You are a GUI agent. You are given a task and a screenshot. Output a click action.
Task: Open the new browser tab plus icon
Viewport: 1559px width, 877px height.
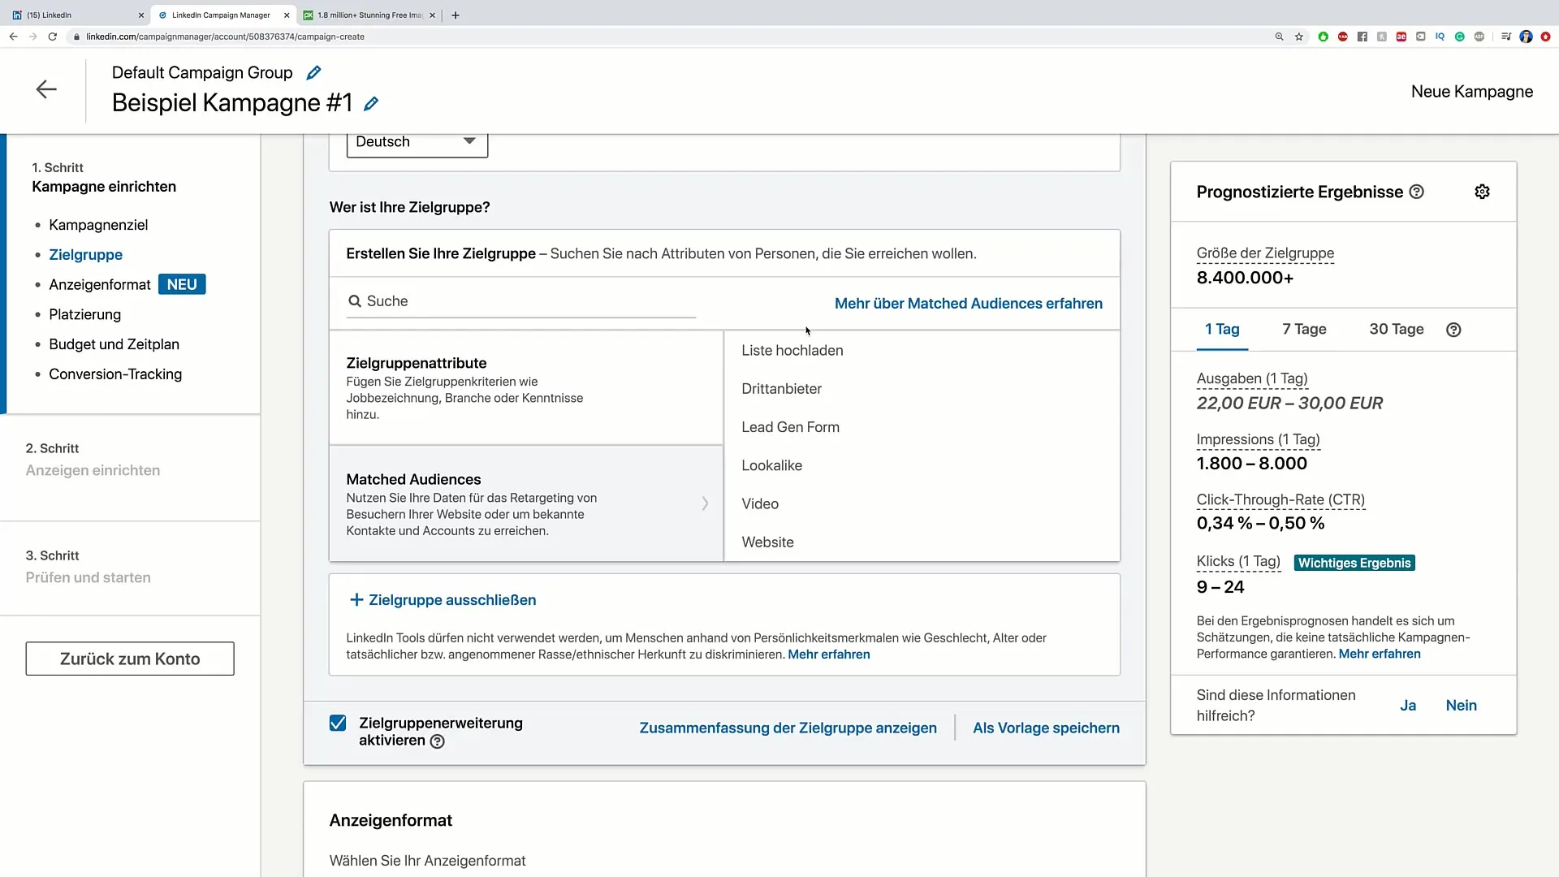[456, 15]
